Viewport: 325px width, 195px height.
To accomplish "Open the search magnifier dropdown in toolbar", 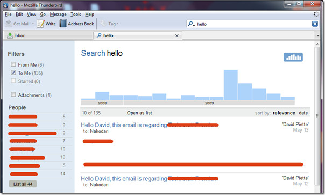I will (x=192, y=24).
